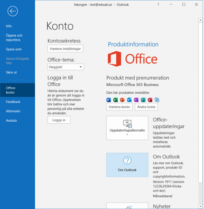Open Feedback in sidebar
204x209 pixels.
13,102
